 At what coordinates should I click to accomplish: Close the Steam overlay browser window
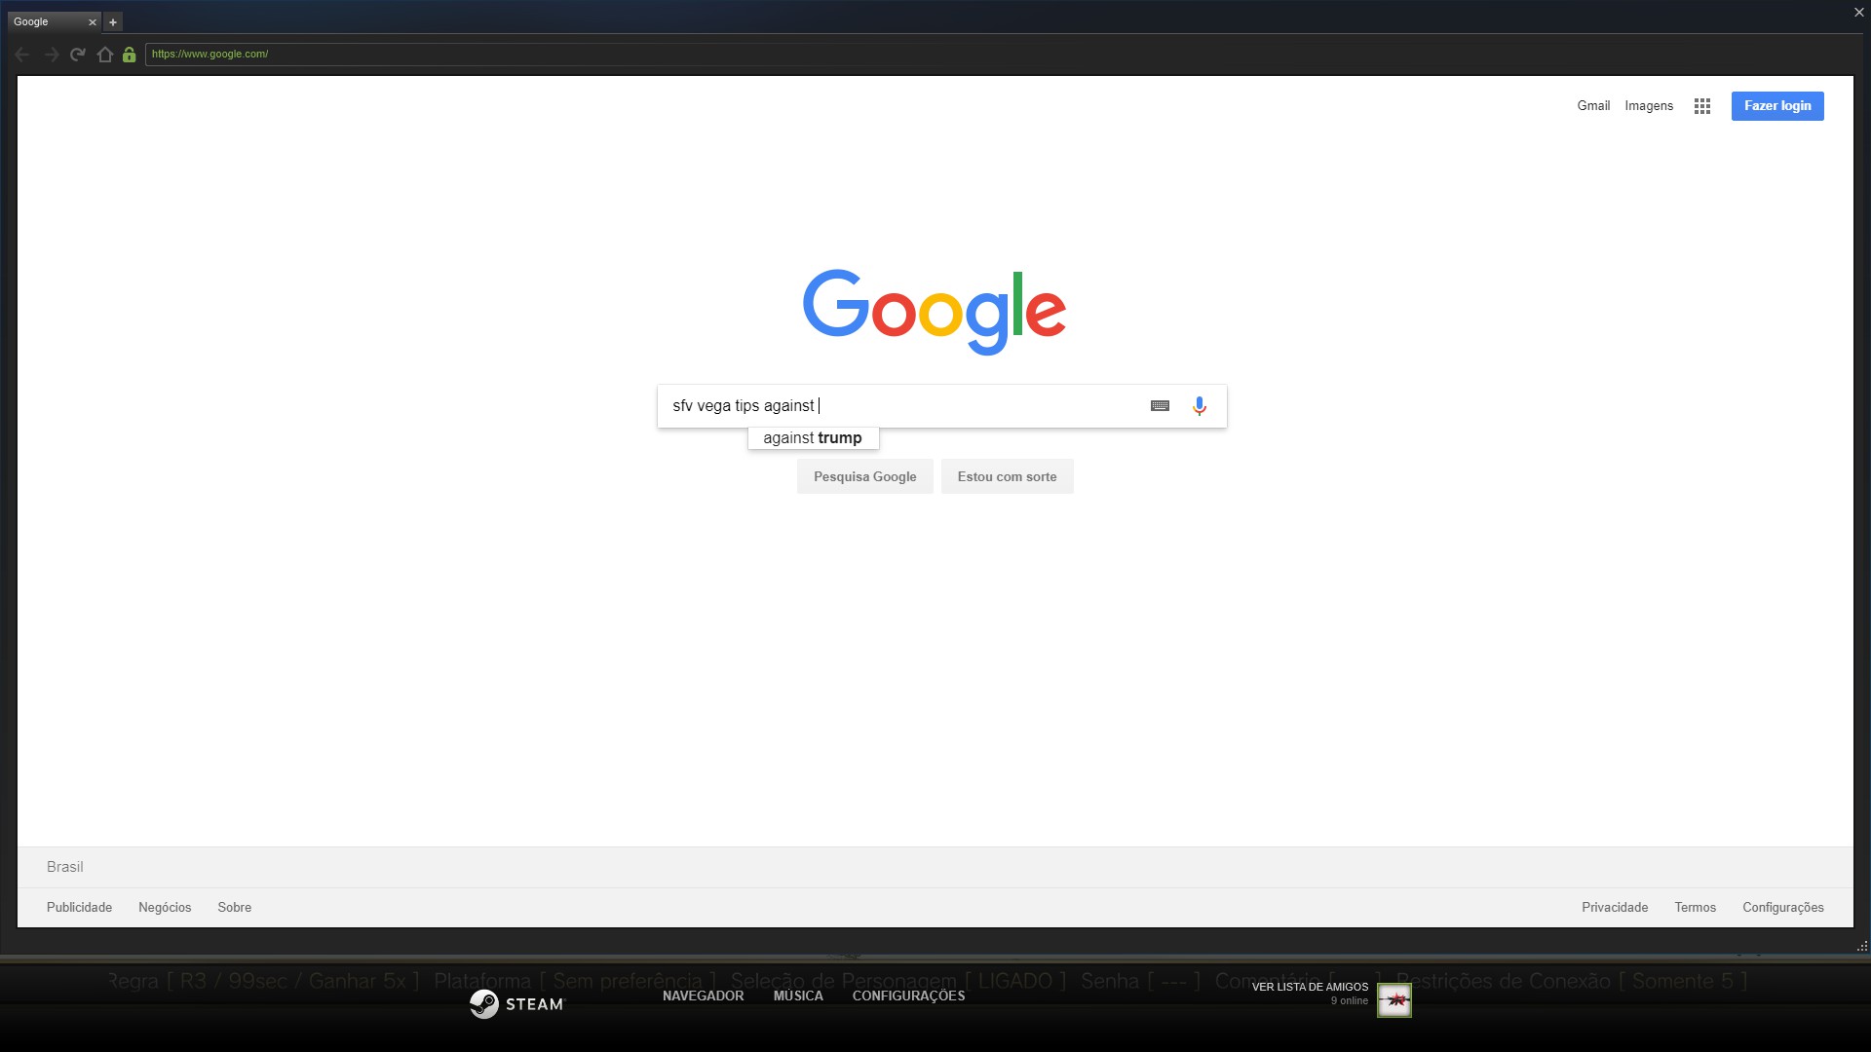point(1858,13)
